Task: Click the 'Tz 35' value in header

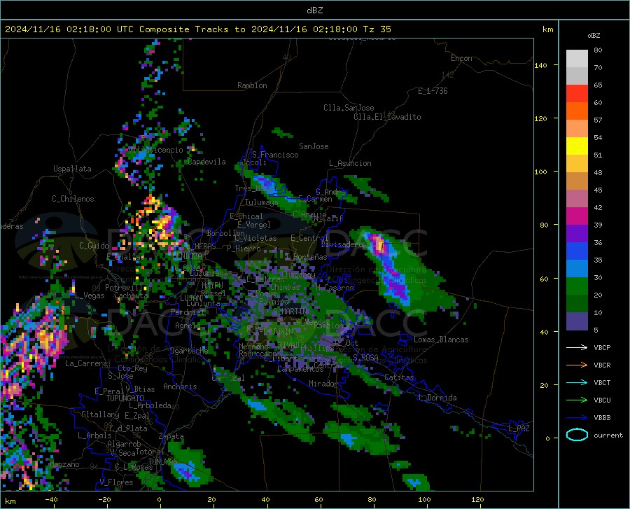Action: 377,29
